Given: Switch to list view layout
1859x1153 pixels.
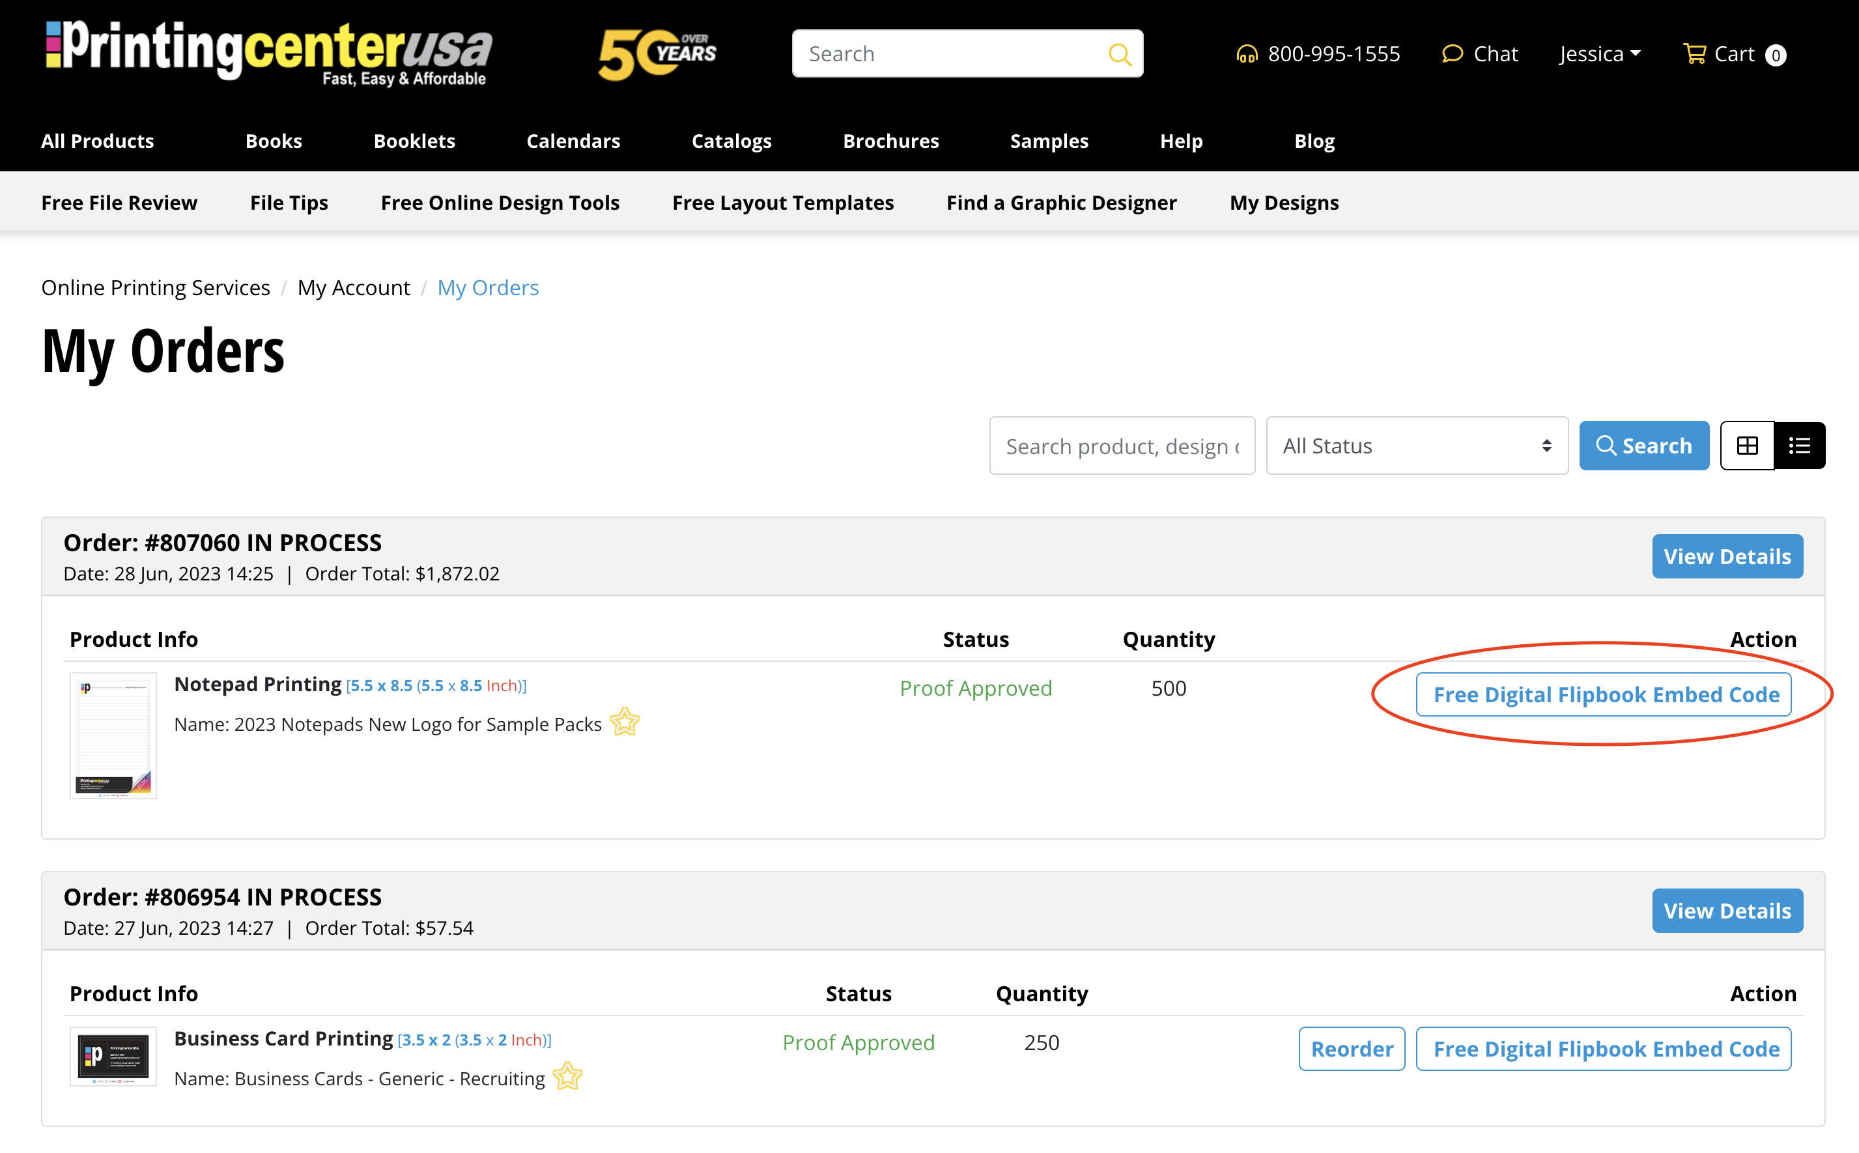Looking at the screenshot, I should (1800, 446).
